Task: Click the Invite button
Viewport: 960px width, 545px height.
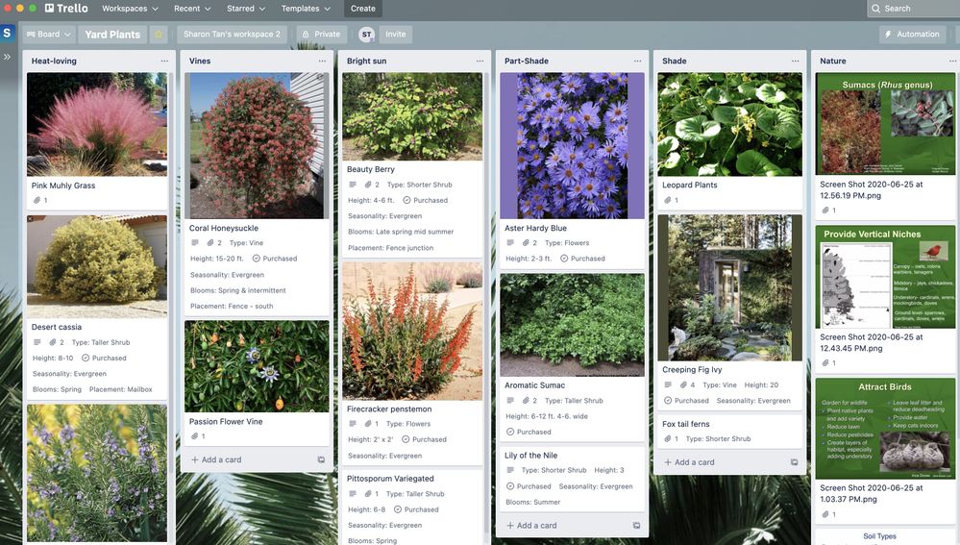Action: tap(396, 35)
